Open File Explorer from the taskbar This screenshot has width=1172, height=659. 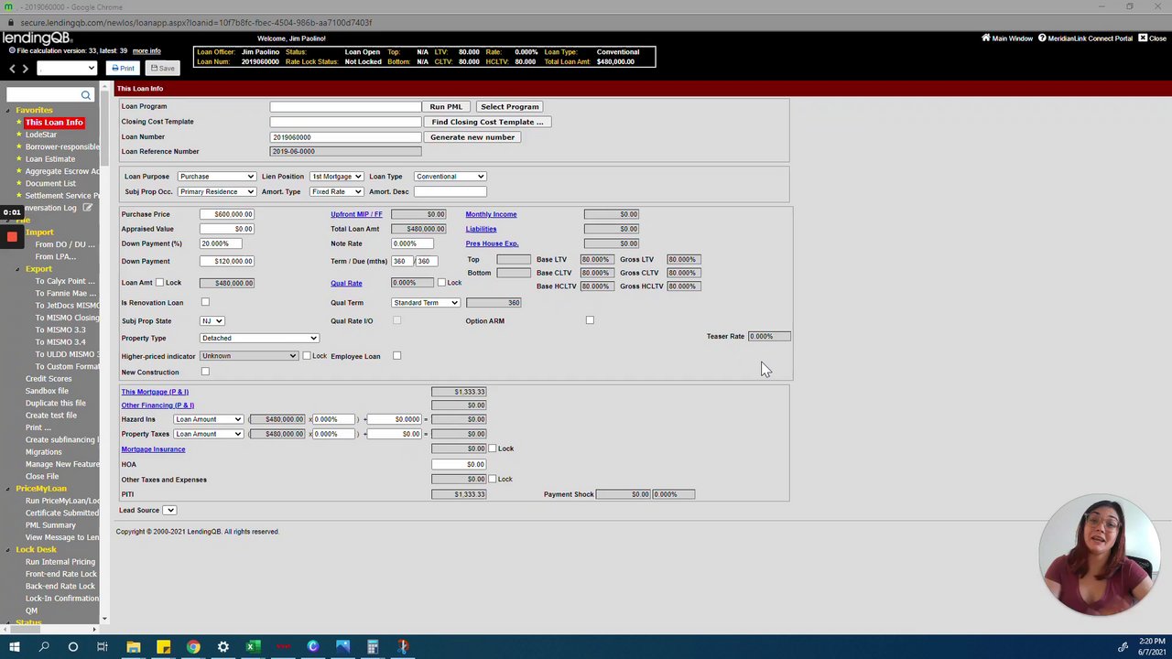[x=134, y=647]
